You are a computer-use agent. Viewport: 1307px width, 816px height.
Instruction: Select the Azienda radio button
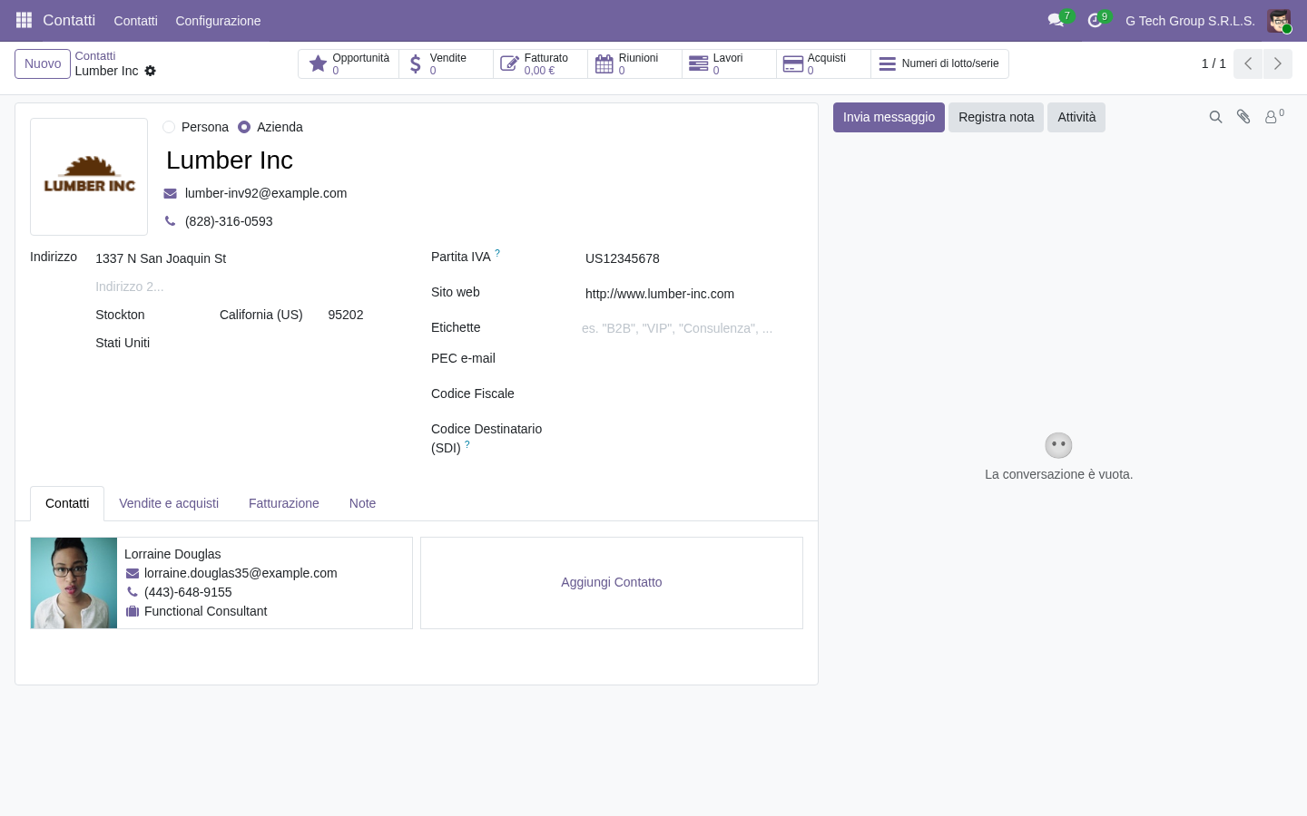tap(244, 127)
